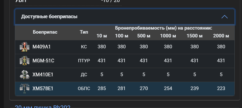The image size is (242, 108).
Task: Click the 500 м distance column header
Action: click(x=144, y=36)
